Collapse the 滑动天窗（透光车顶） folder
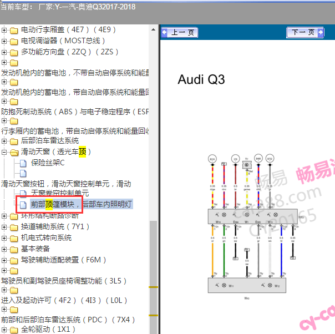This screenshot has width=335, height=334. coord(4,152)
